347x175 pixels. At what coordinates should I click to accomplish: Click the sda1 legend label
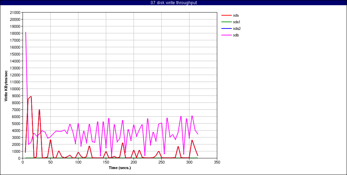pos(237,22)
